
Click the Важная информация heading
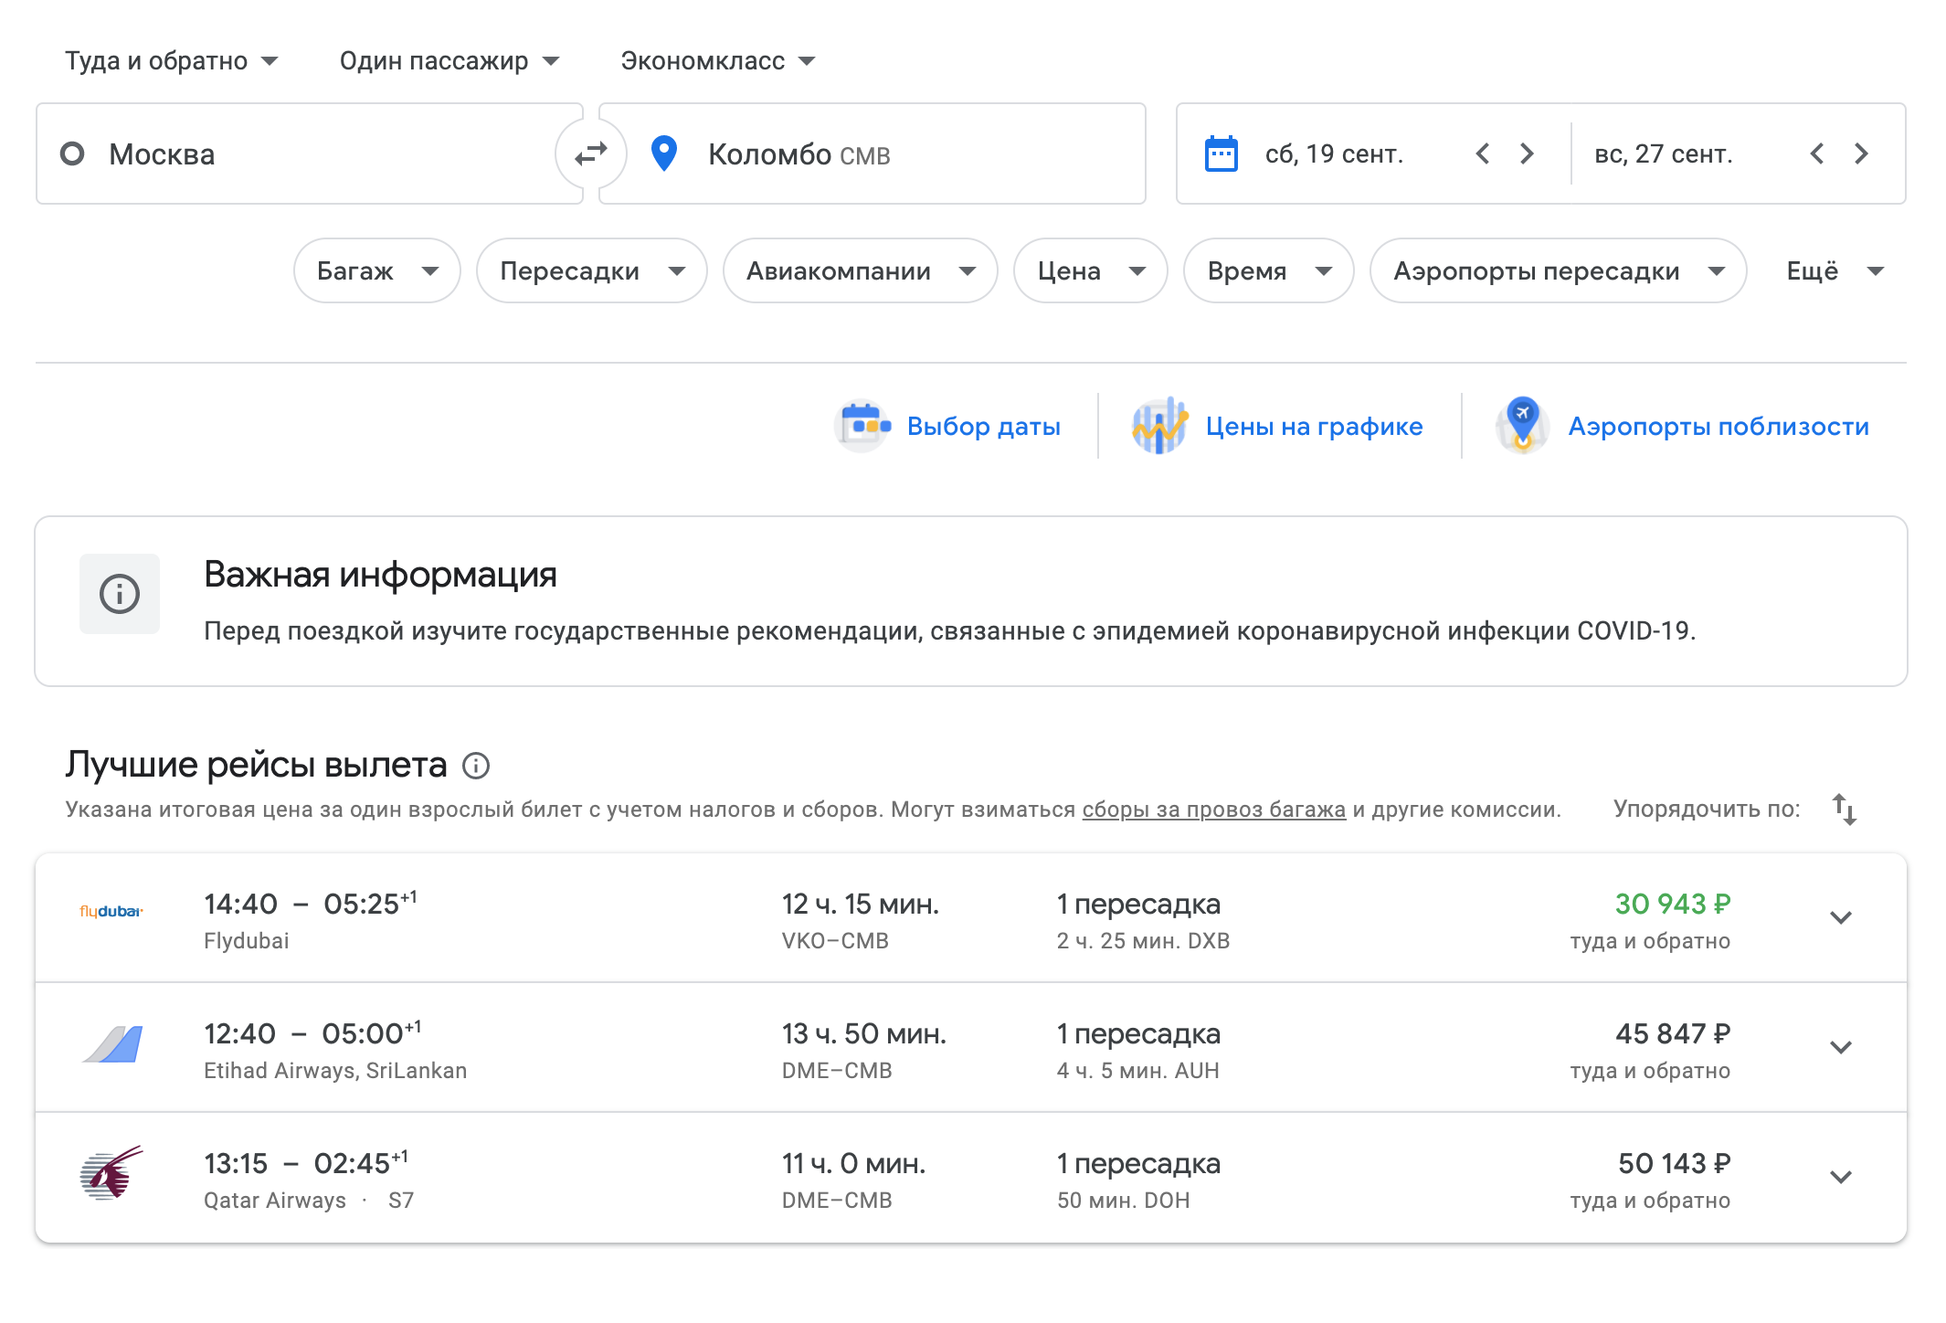(x=380, y=575)
